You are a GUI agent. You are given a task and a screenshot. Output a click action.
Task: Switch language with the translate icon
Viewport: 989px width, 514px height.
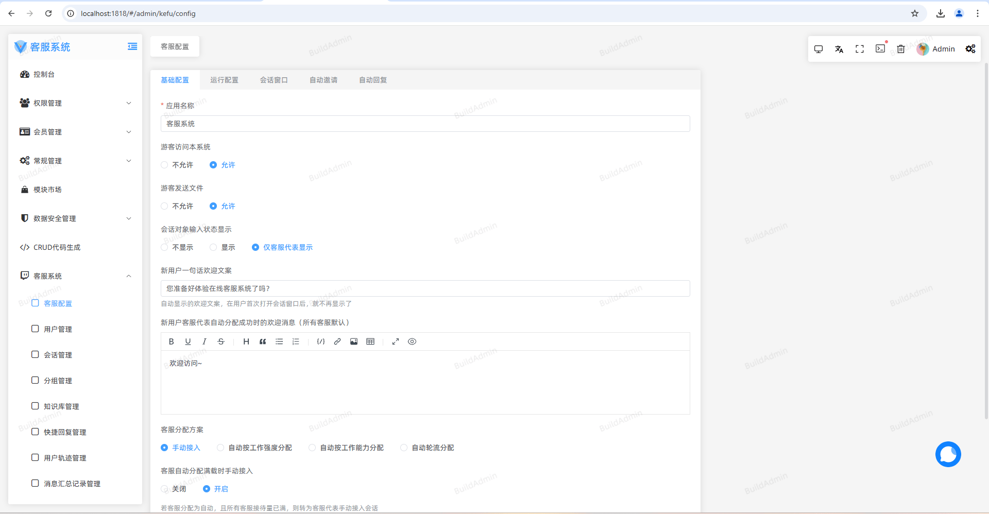click(x=839, y=49)
